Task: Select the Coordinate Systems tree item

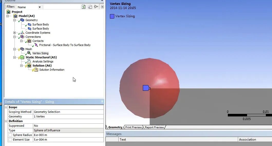Action: click(38, 33)
